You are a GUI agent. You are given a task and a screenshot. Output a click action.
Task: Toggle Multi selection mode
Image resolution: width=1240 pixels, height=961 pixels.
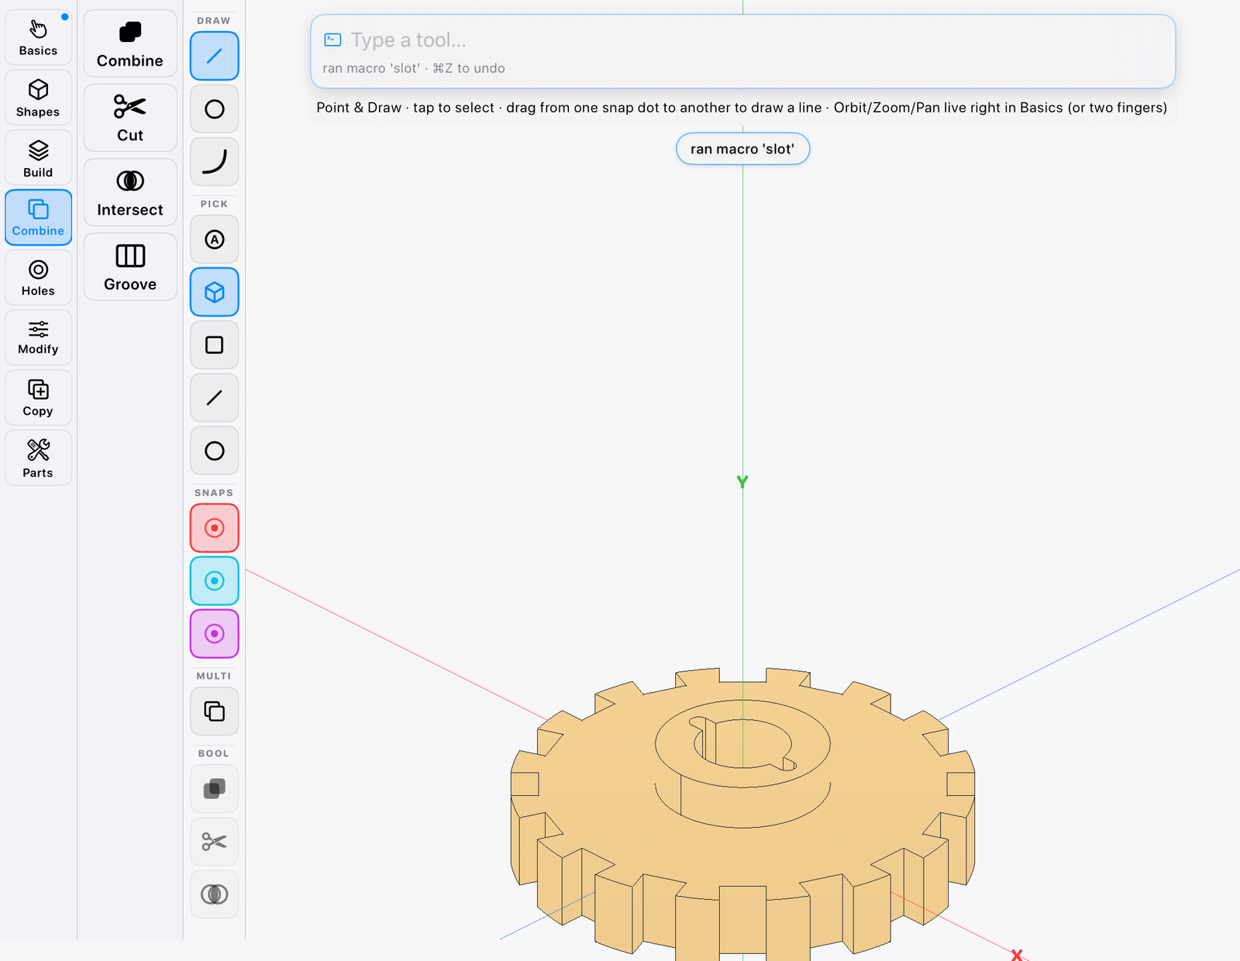[215, 711]
